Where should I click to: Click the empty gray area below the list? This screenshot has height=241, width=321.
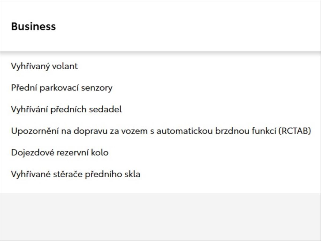[x=160, y=217]
